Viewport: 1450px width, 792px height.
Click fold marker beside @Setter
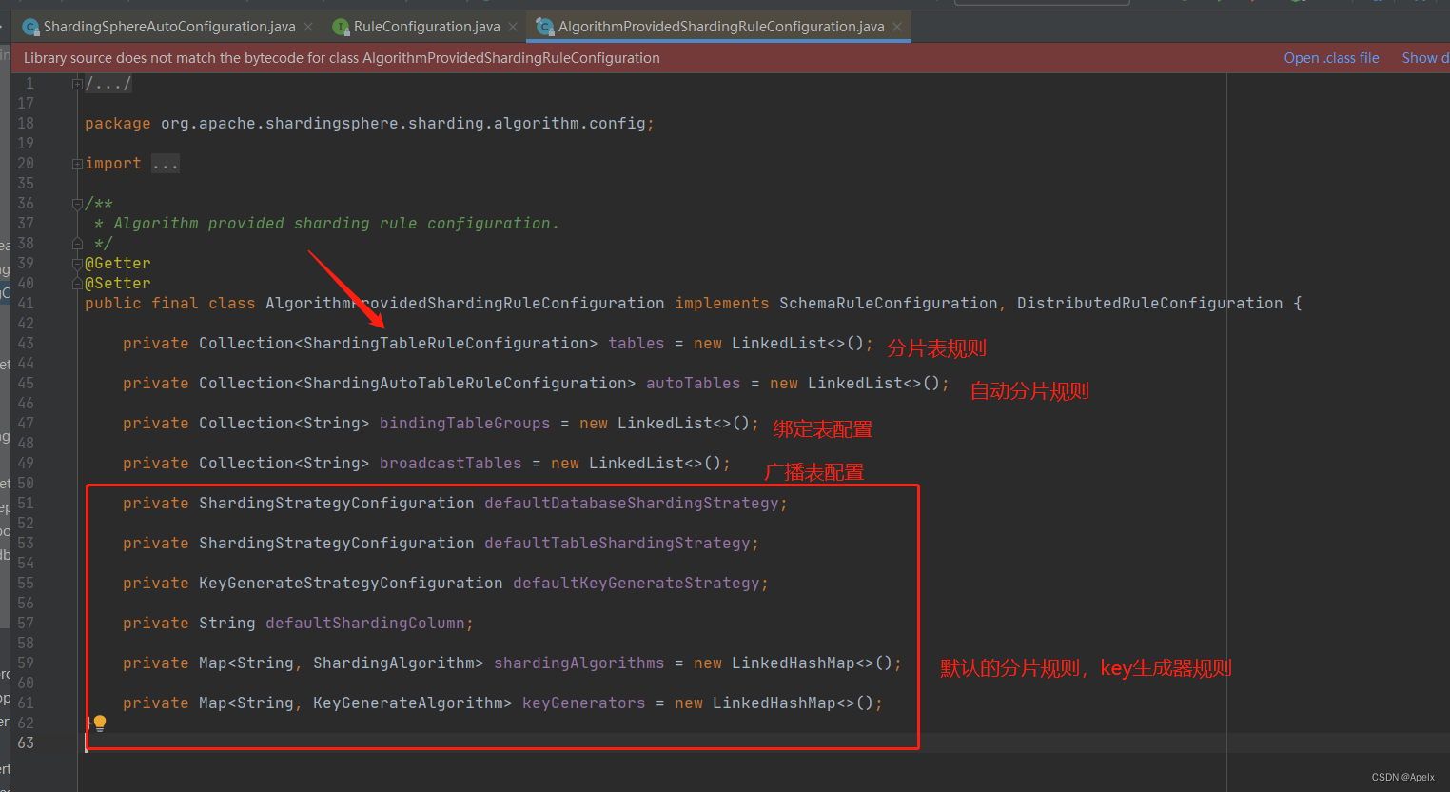click(x=77, y=284)
